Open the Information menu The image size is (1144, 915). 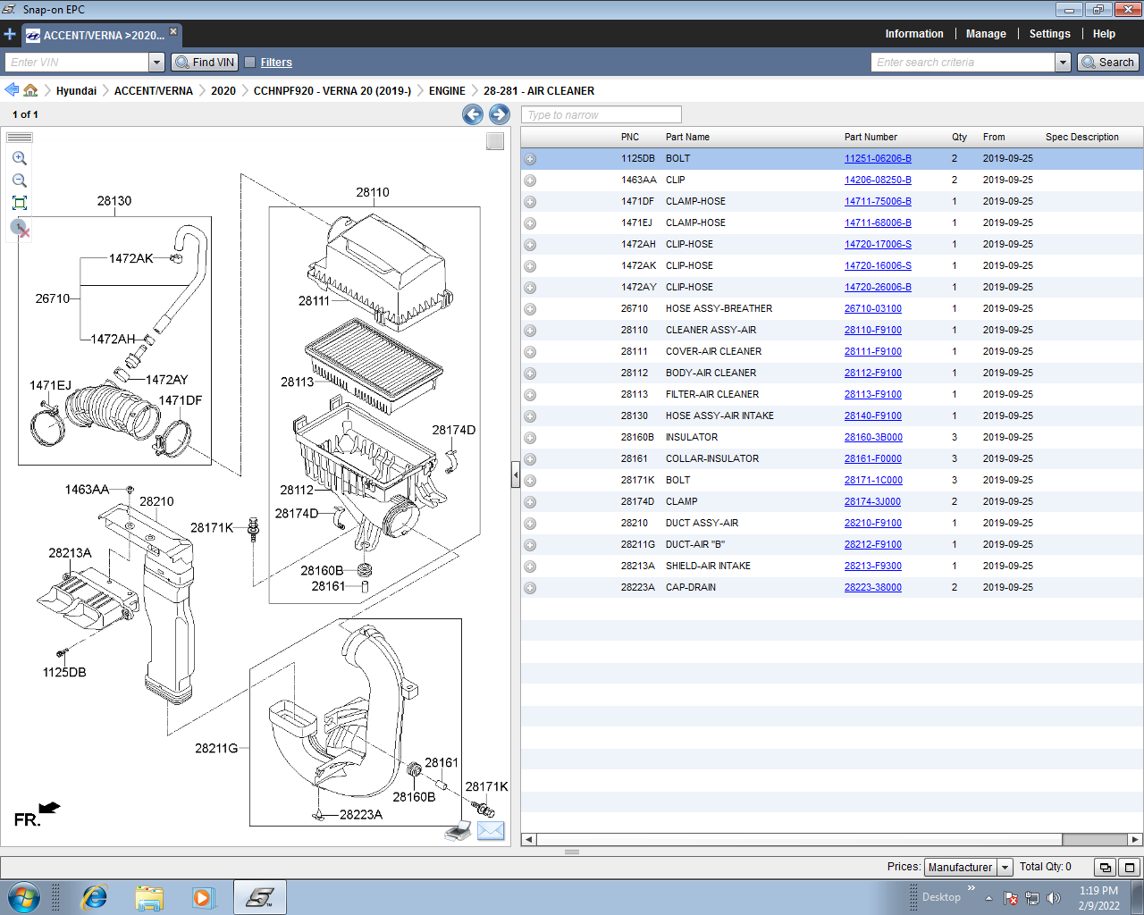click(914, 34)
